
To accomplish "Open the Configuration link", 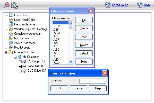I will 120,5.
